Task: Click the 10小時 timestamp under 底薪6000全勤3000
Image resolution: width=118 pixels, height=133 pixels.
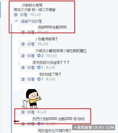Action: pyautogui.click(x=43, y=32)
